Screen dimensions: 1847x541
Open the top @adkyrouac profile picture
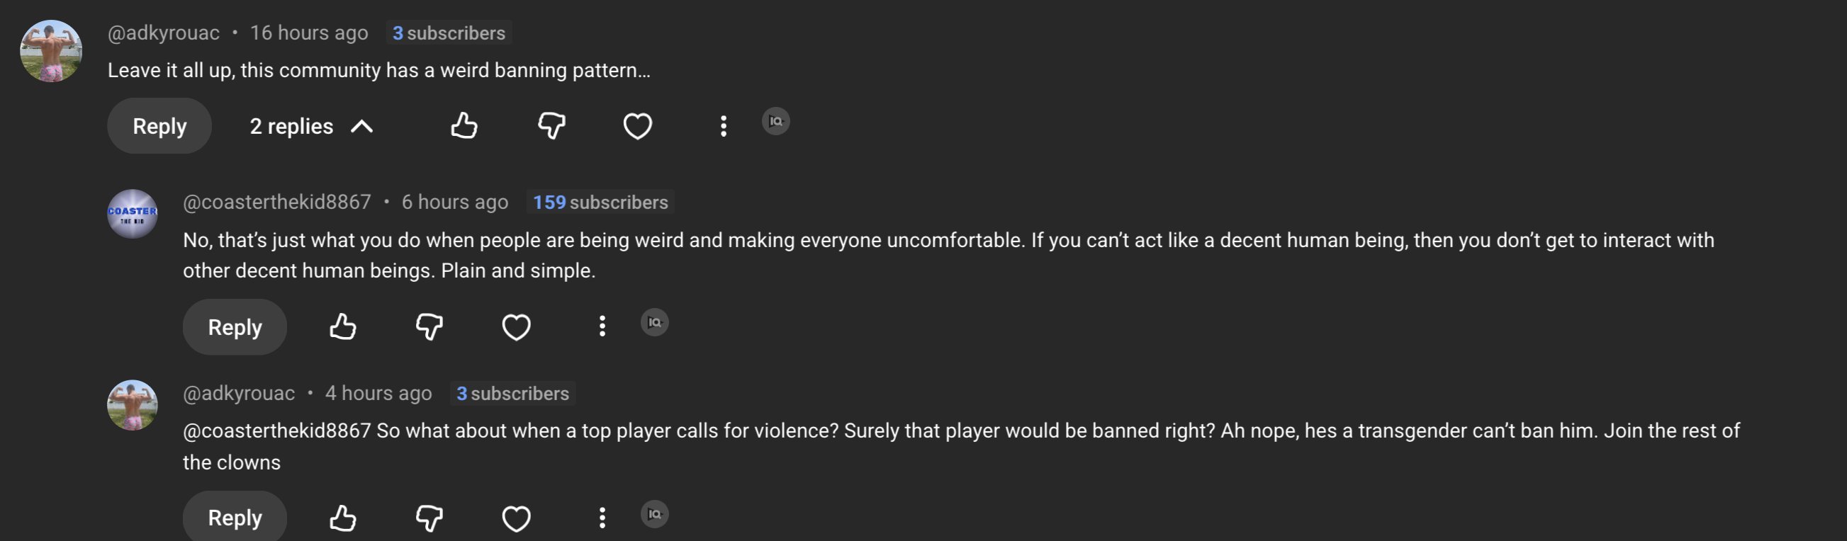click(x=51, y=51)
